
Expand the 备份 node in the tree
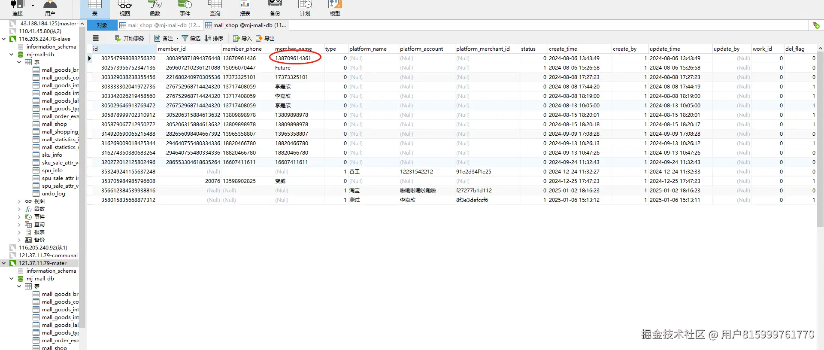(x=19, y=240)
